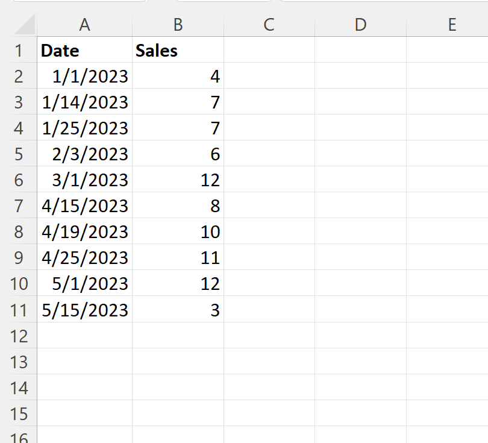
Task: Select sales value 12 in row 10
Action: tap(178, 283)
